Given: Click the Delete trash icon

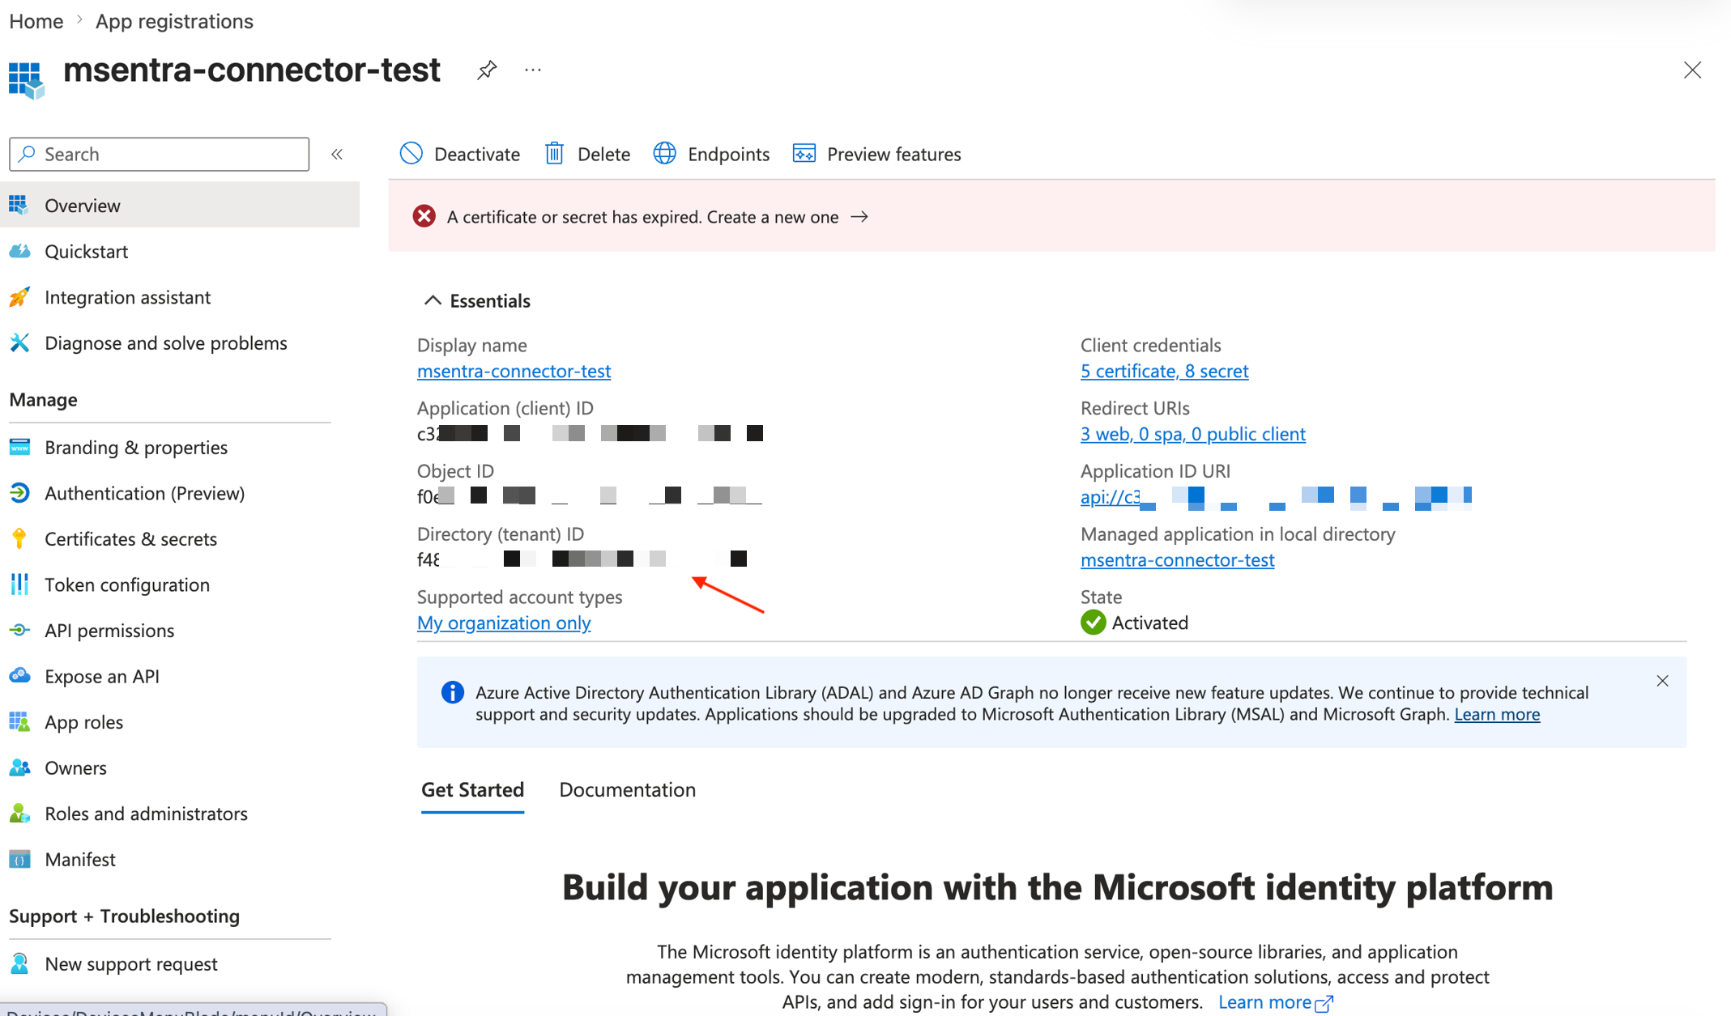Looking at the screenshot, I should pos(555,153).
